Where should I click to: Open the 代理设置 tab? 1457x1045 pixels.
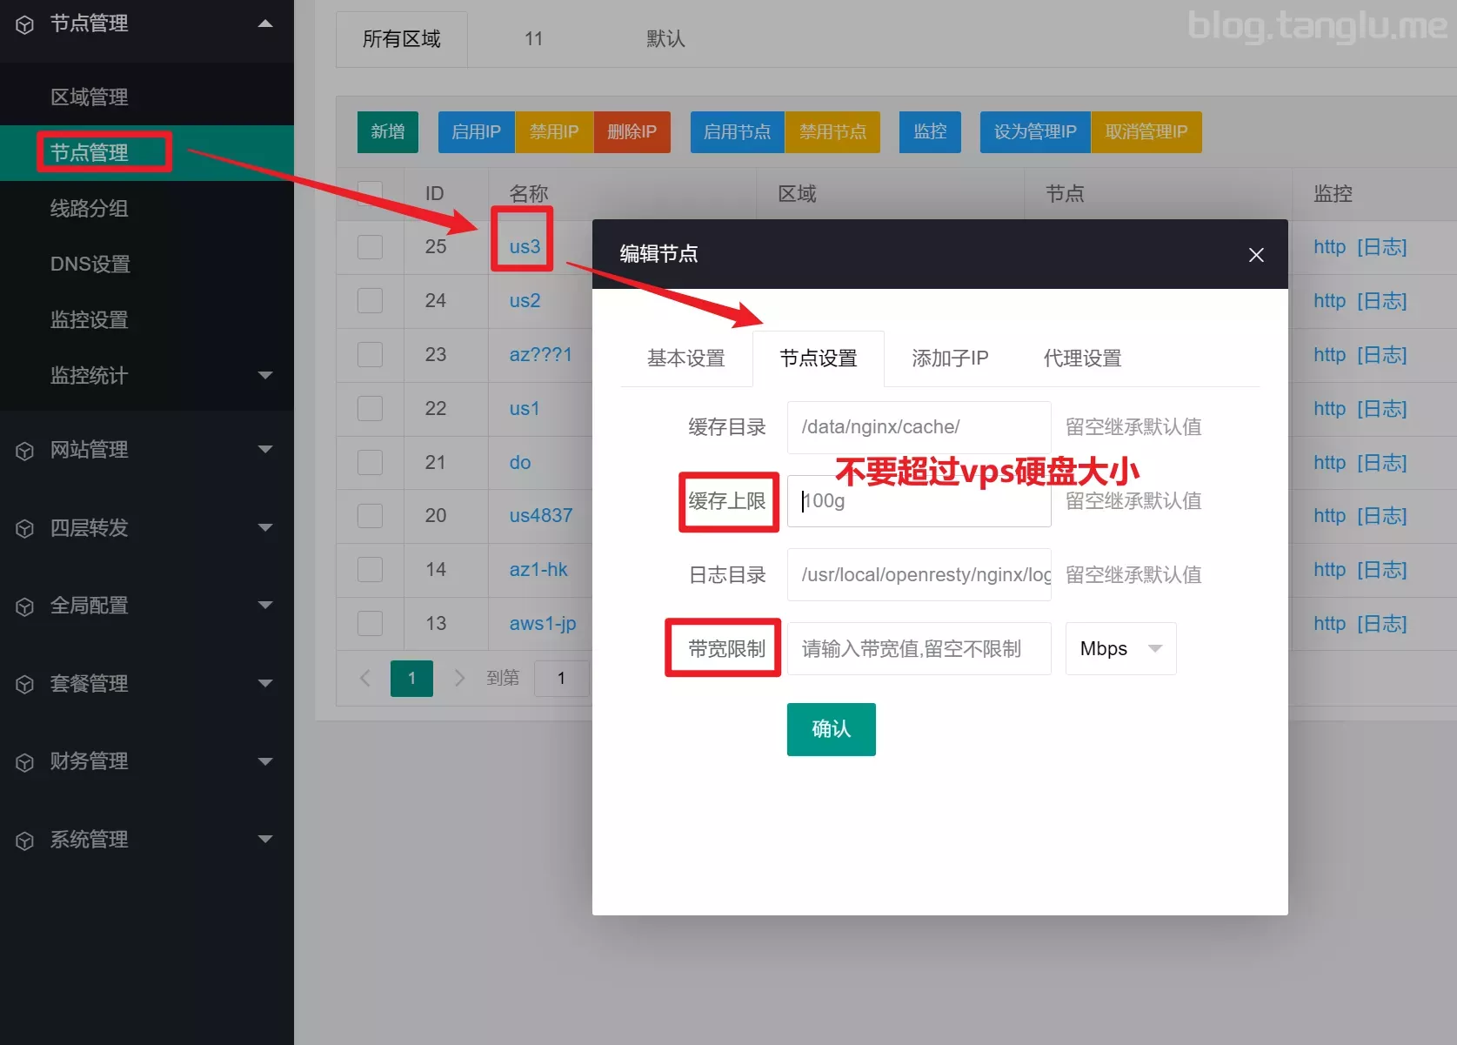(x=1082, y=358)
